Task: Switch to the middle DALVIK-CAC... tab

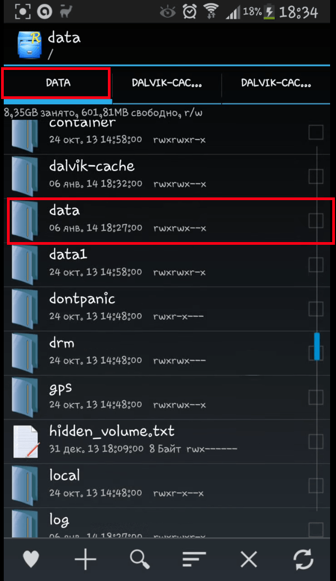Action: 167,83
